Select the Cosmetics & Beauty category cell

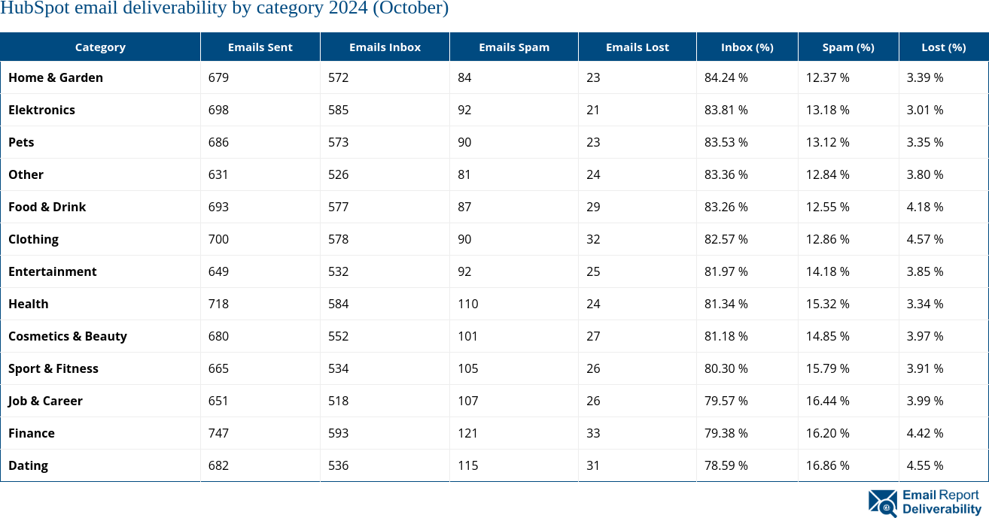pos(101,336)
